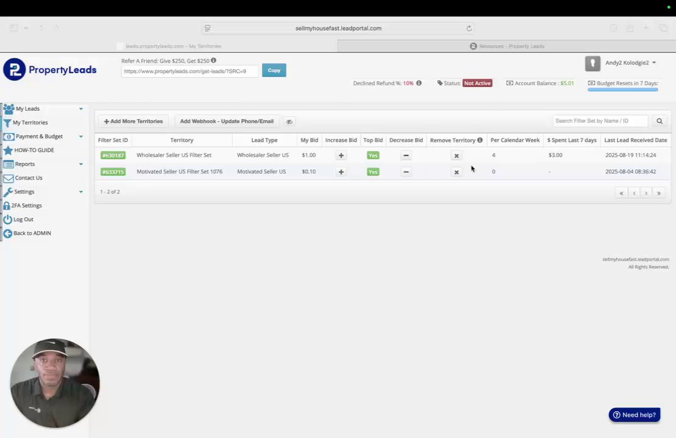The height and width of the screenshot is (438, 676).
Task: Click the PropertyLeads logo
Action: pos(50,69)
